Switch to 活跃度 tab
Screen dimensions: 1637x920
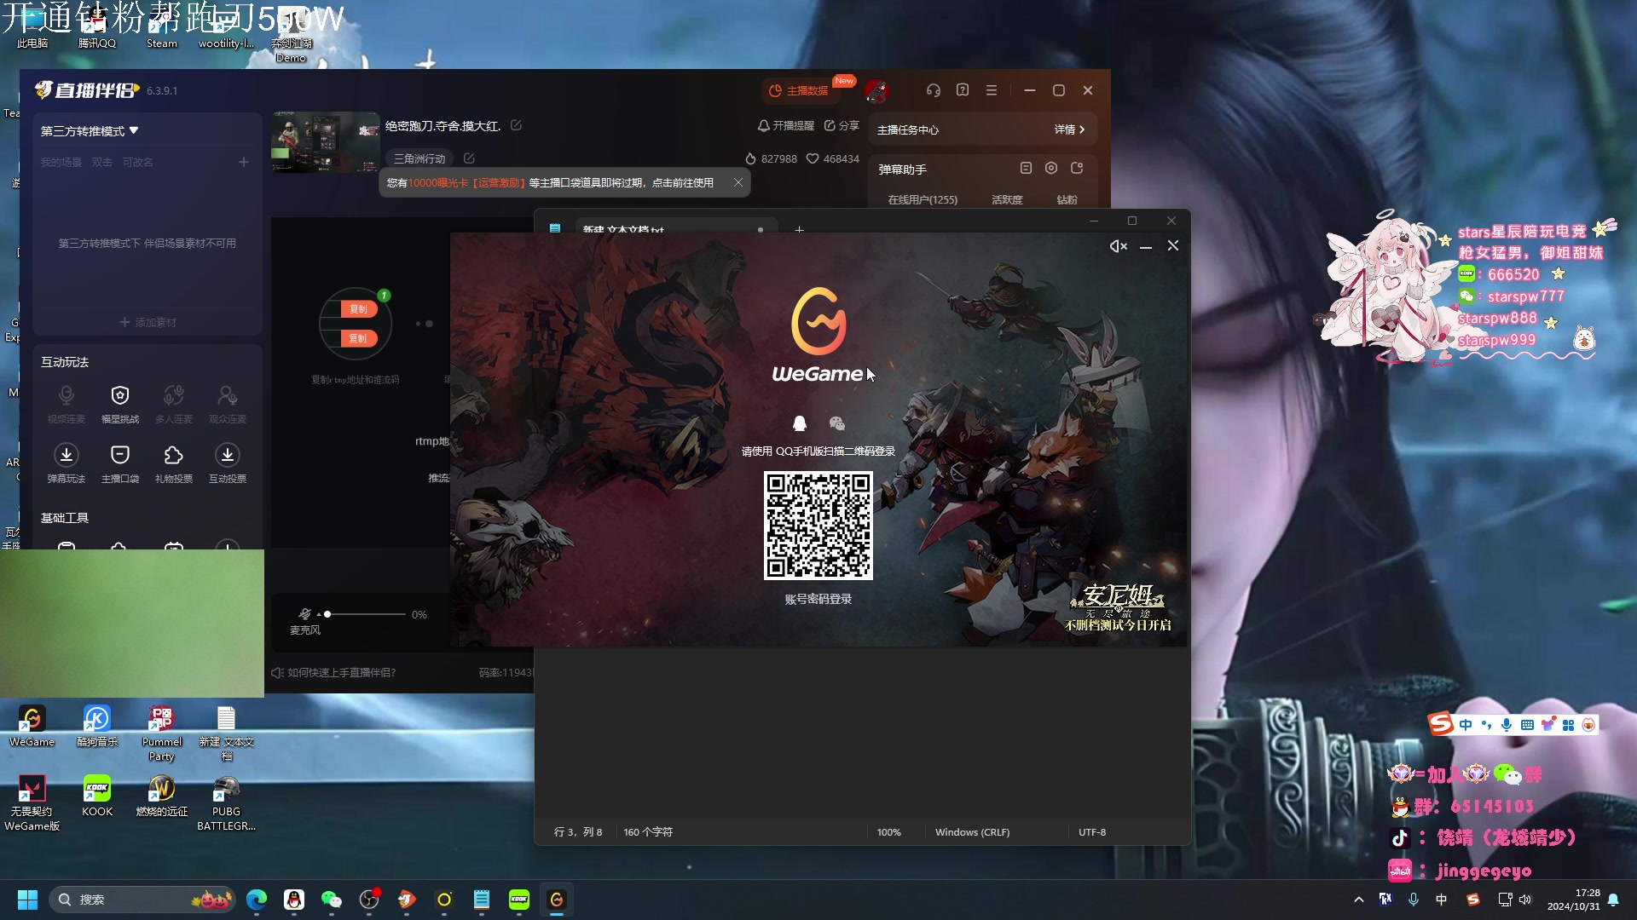[x=1007, y=199]
